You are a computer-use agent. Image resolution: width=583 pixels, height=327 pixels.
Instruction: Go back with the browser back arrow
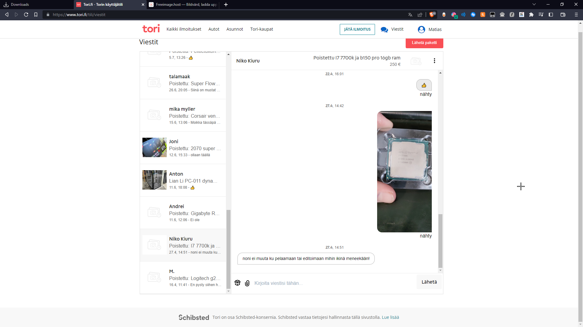[x=7, y=15]
